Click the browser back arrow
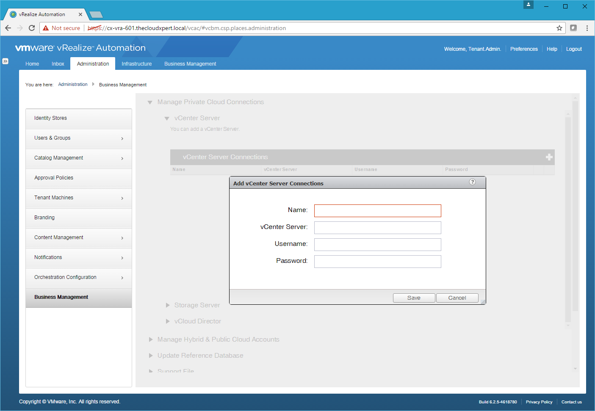 [x=8, y=28]
